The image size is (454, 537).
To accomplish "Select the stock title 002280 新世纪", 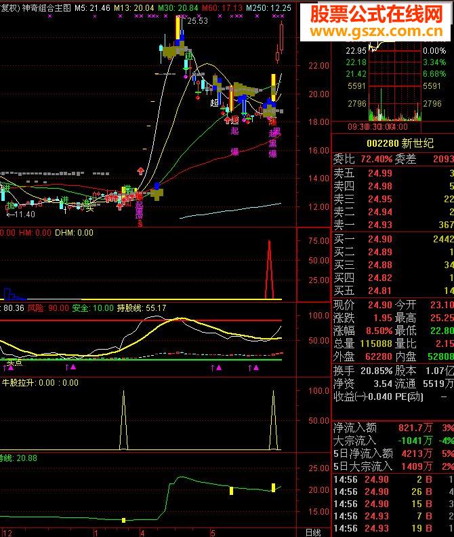I will [x=400, y=143].
